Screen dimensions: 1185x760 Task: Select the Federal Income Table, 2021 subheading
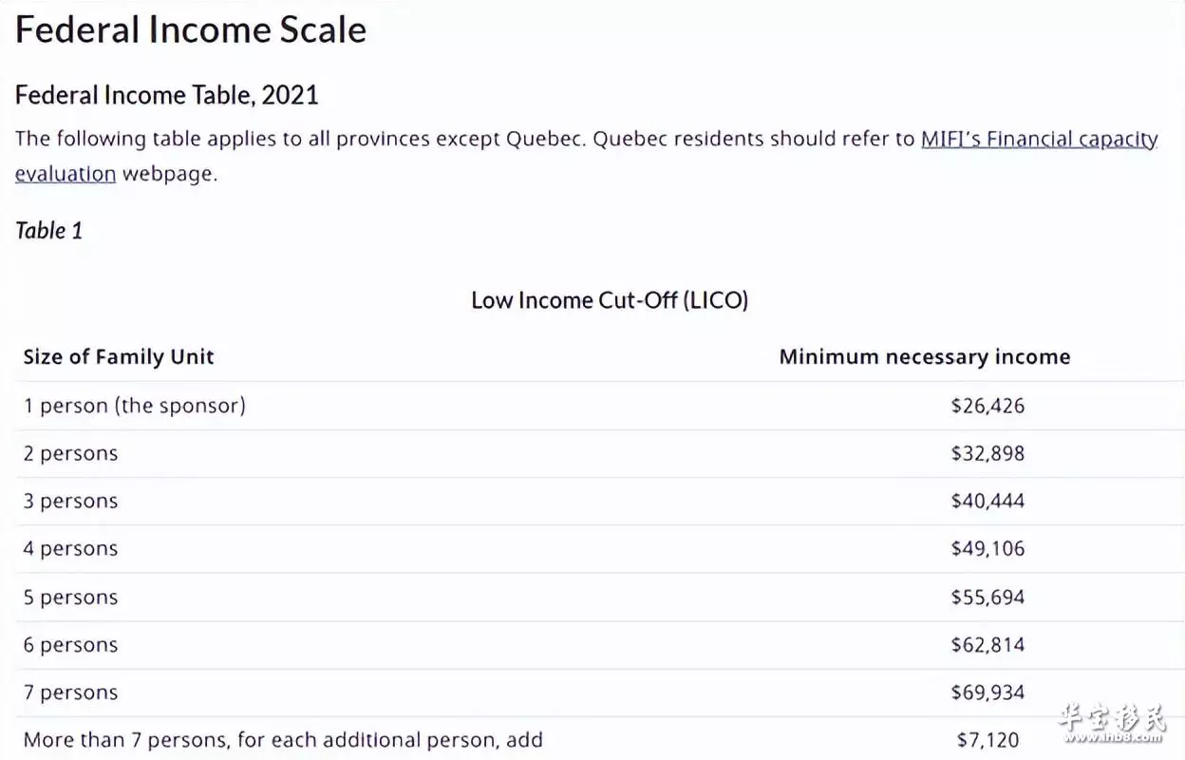tap(167, 95)
